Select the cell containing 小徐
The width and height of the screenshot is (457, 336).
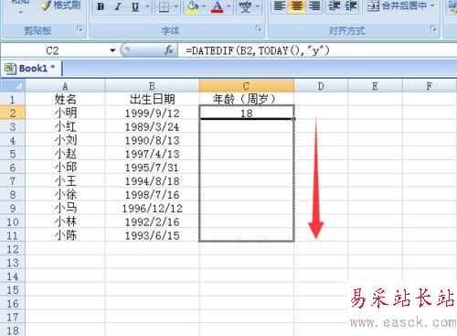tap(65, 195)
